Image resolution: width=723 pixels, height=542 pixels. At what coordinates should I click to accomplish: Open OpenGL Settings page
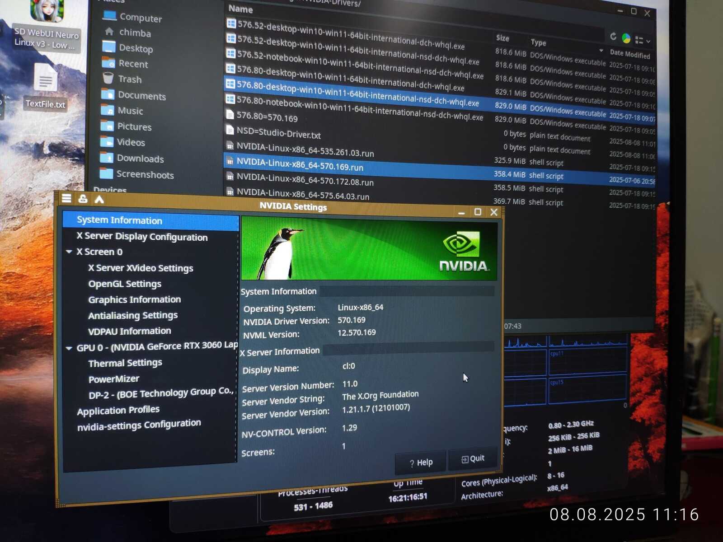pyautogui.click(x=125, y=284)
